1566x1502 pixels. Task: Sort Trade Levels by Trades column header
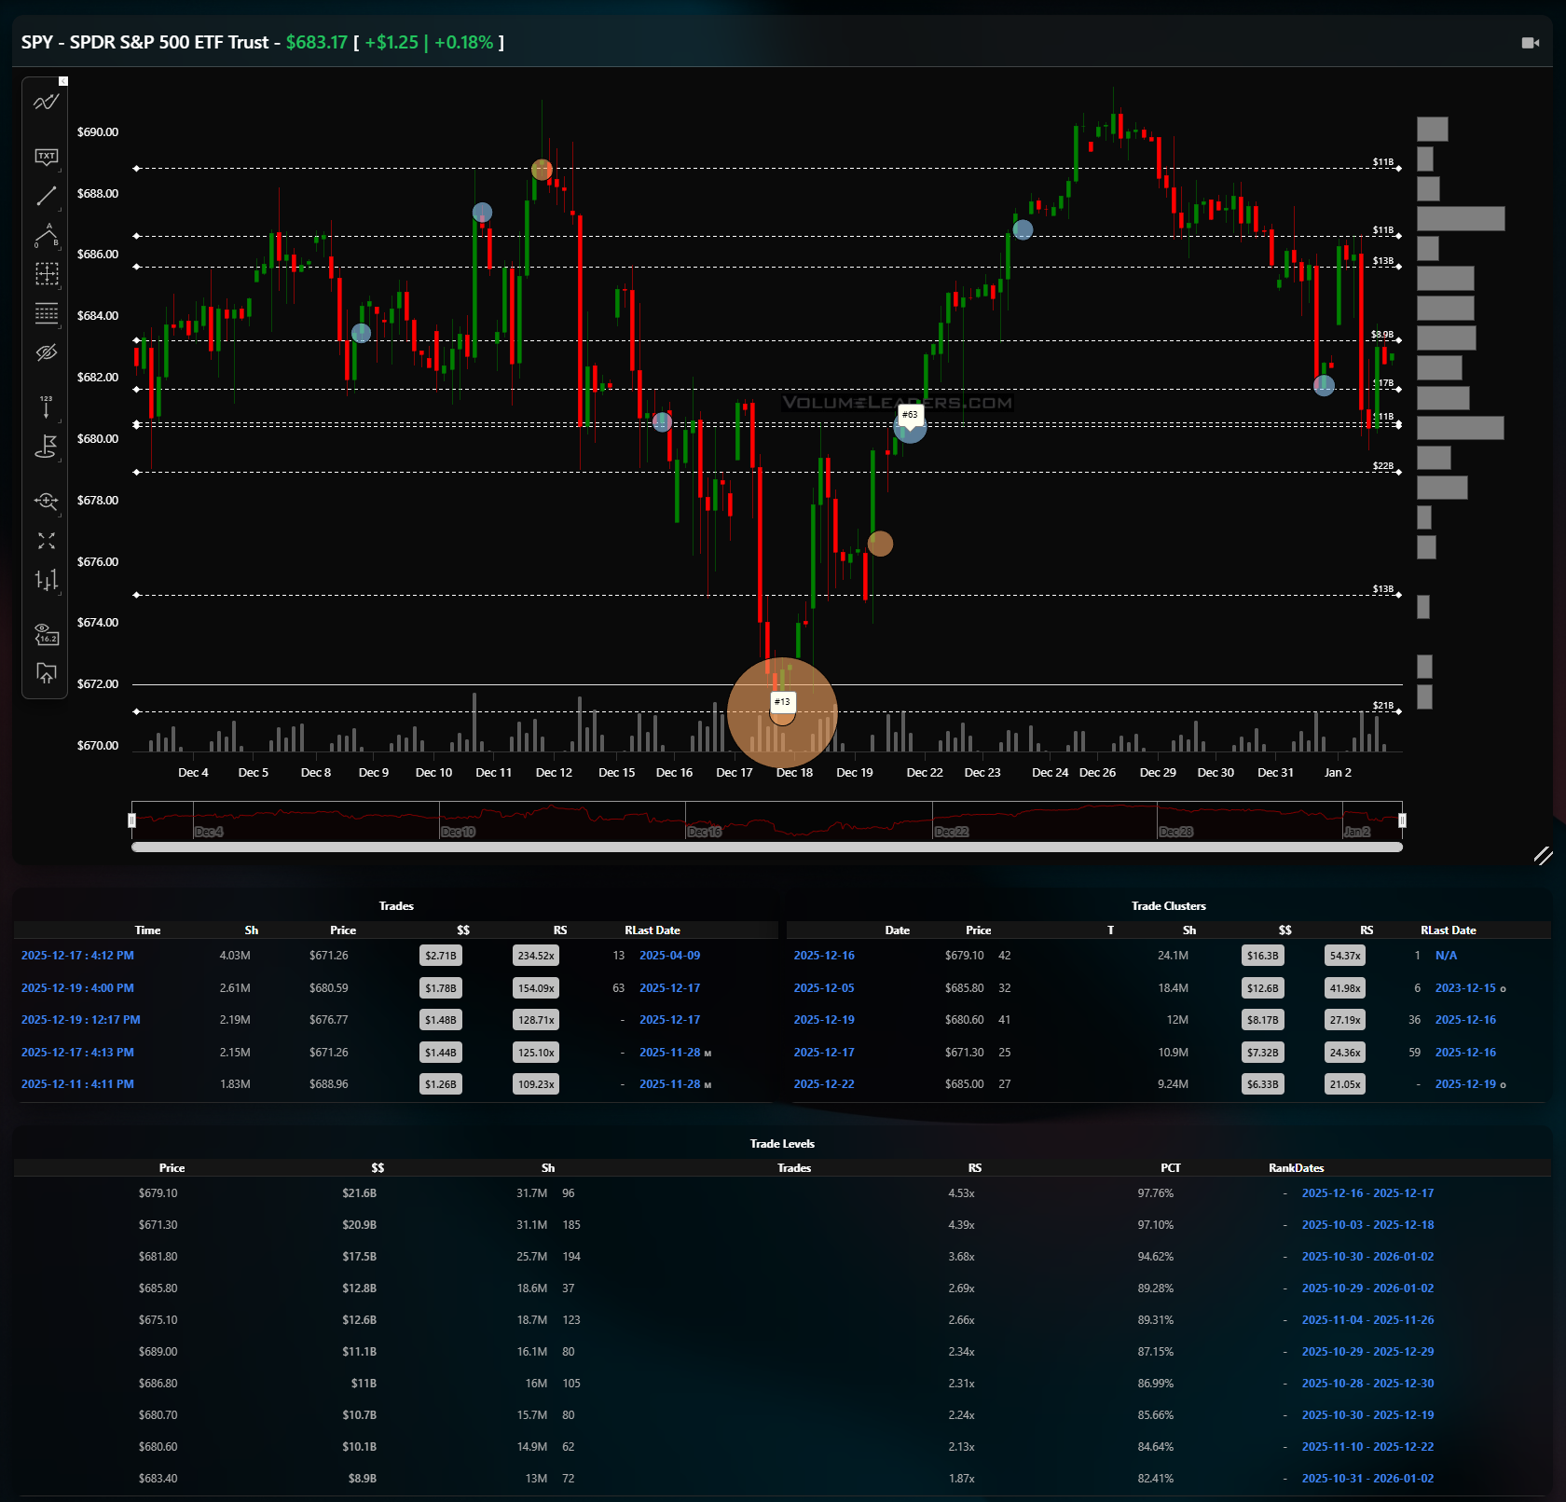point(794,1168)
